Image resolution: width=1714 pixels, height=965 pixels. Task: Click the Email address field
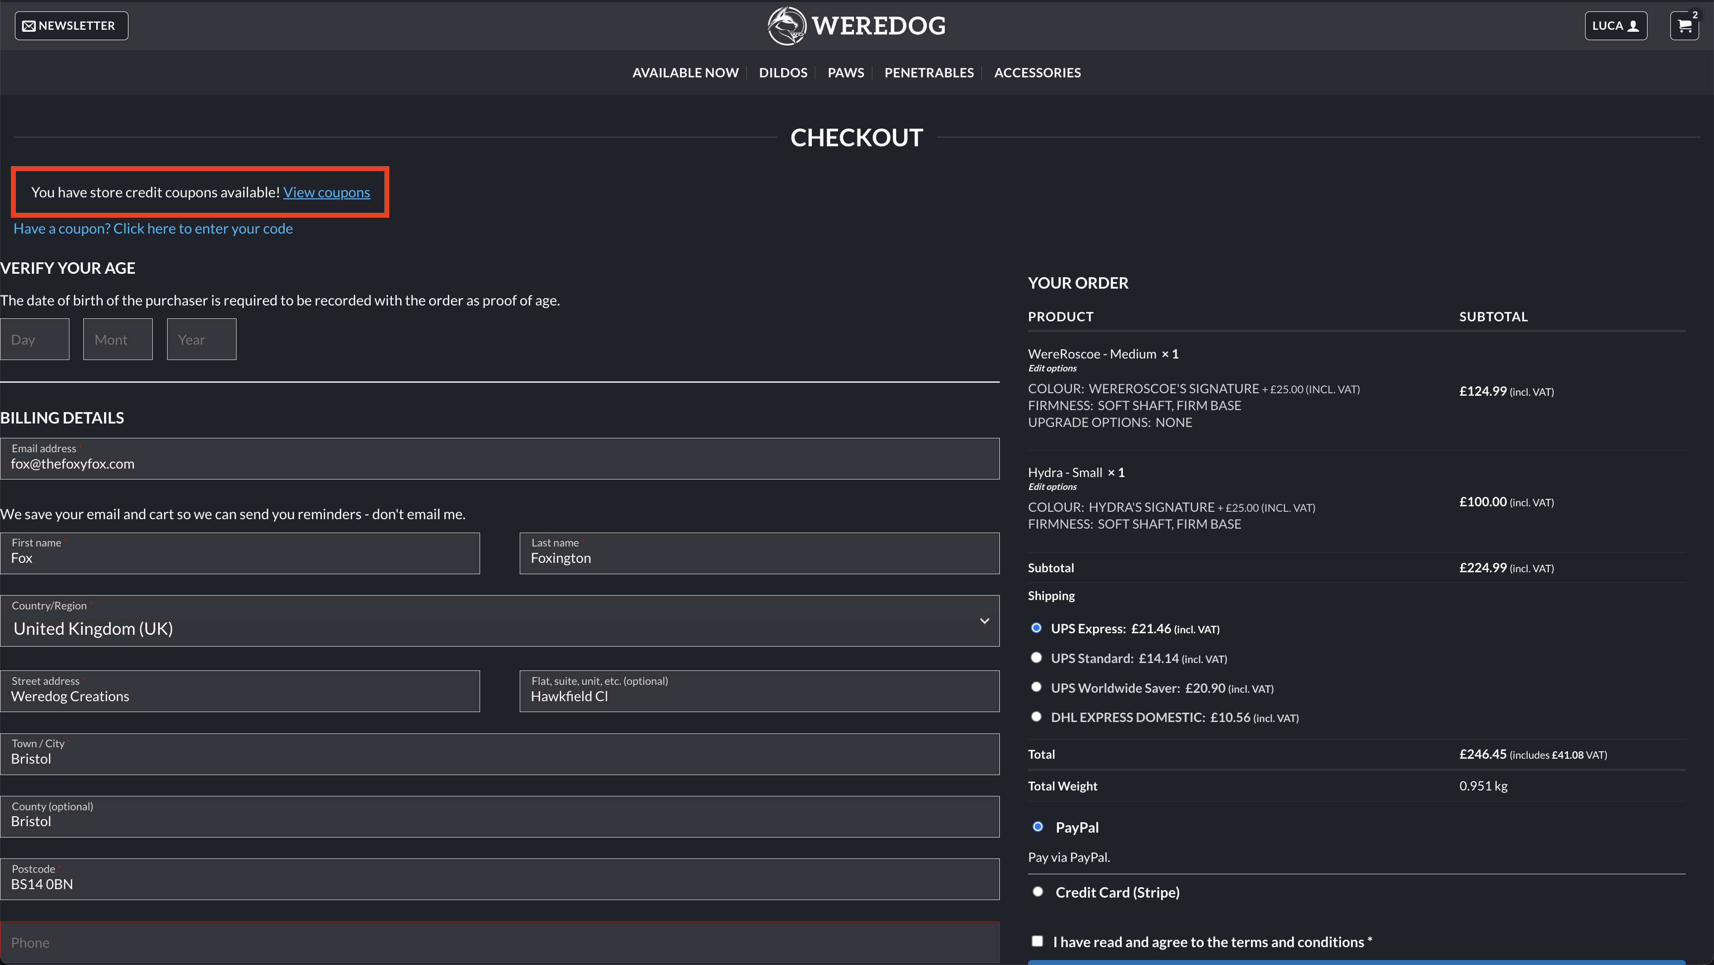[x=500, y=459]
